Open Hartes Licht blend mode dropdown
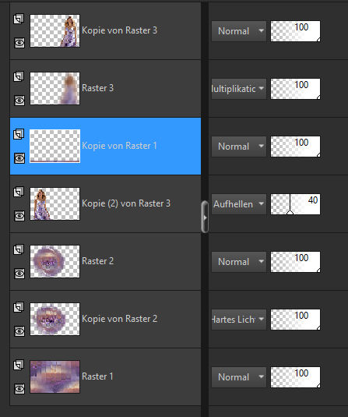Viewport: 348px width, 417px height. coord(239,320)
